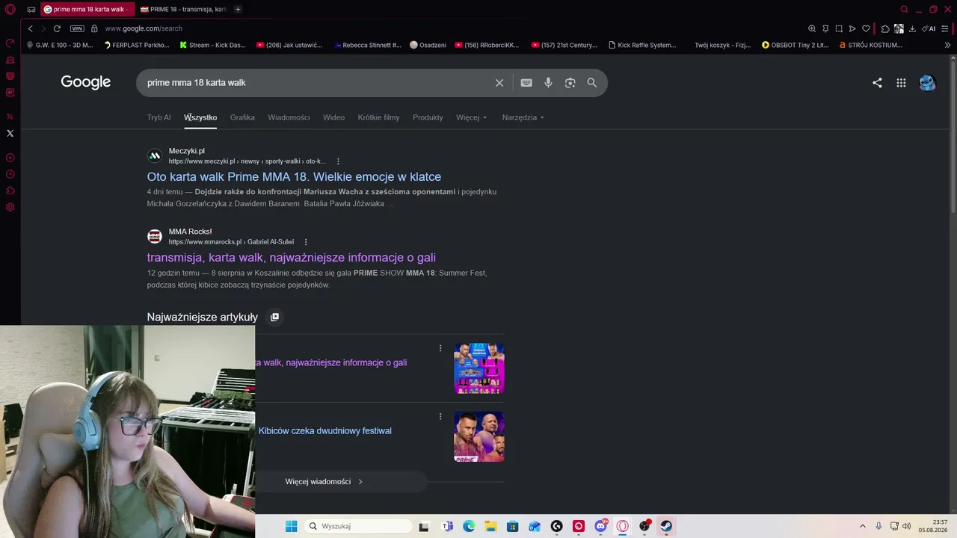
Task: Open the MMA Rocks 'transmisja, karta walk' result
Action: point(291,258)
